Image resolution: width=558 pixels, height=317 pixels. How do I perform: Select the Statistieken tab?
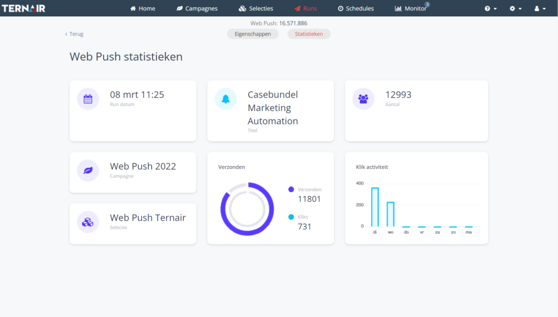(x=309, y=34)
